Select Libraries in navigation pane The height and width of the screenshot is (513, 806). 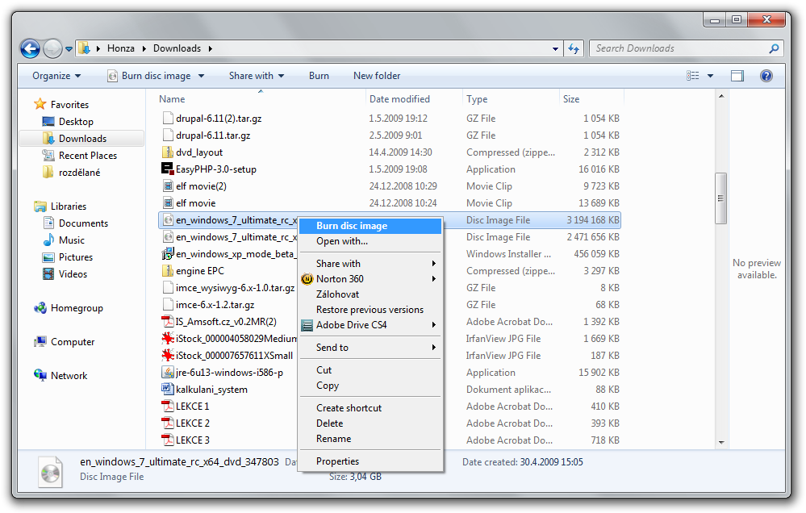(x=68, y=206)
